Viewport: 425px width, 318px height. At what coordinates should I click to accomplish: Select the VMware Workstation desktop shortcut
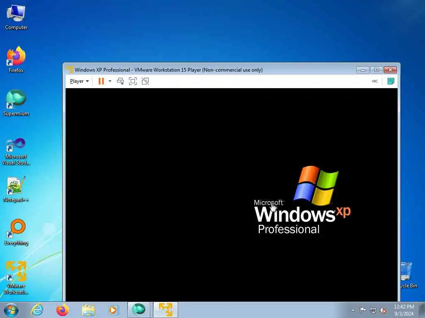(16, 278)
